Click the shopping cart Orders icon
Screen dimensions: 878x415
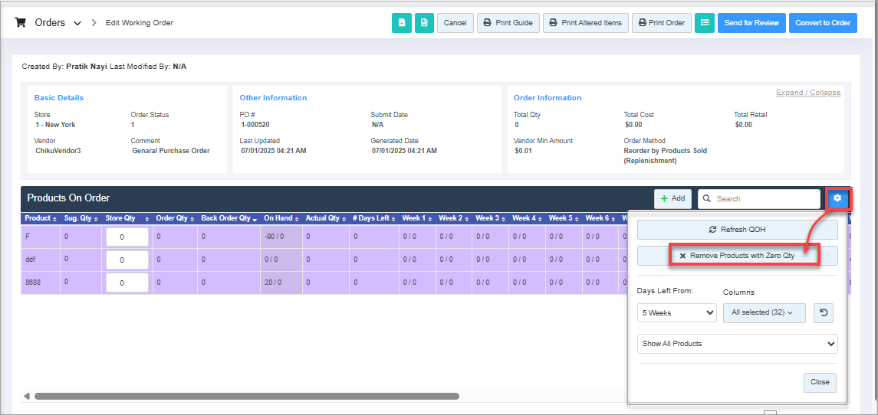point(21,23)
